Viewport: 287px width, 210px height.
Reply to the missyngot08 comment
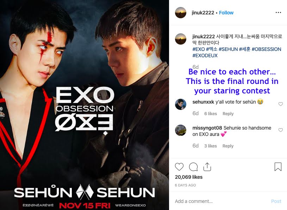coord(228,146)
